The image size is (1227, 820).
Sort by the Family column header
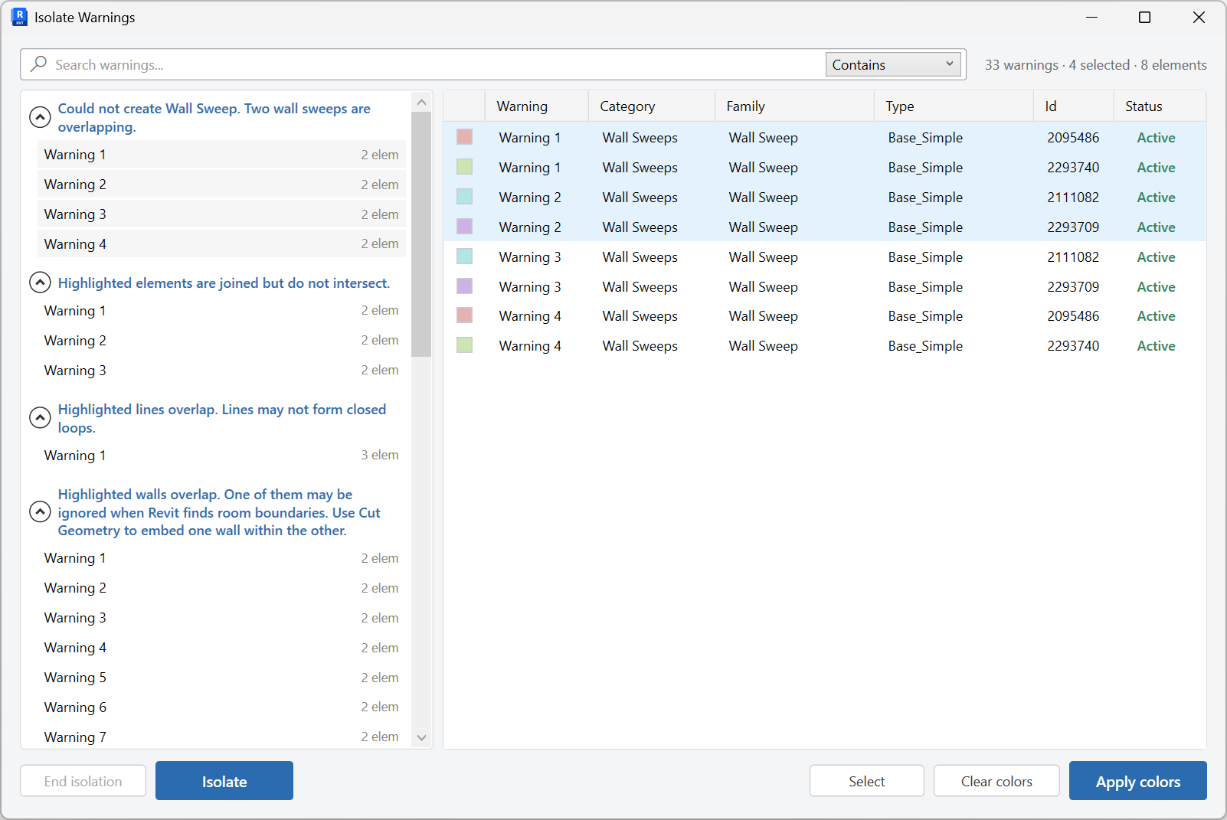[794, 106]
